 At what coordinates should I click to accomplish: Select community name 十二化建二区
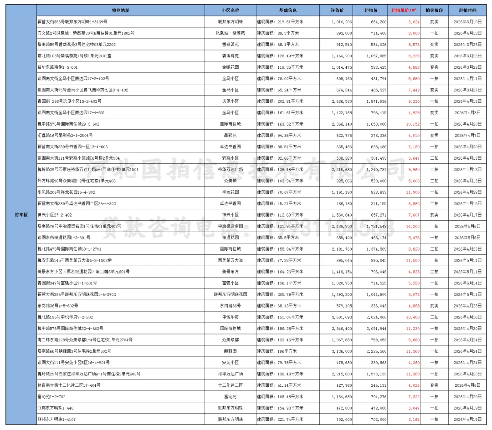[231, 385]
